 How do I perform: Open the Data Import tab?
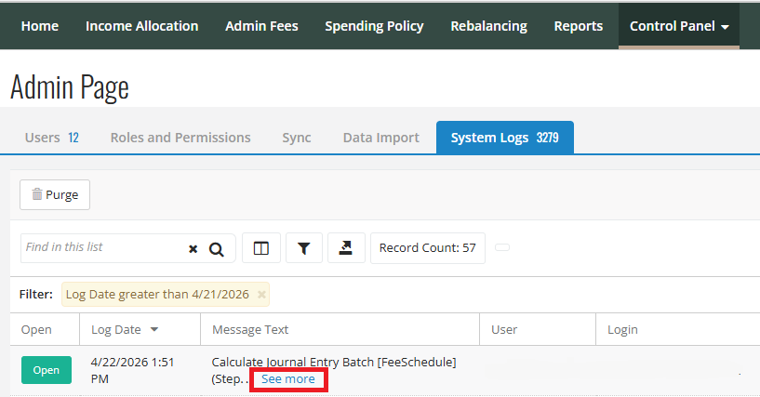381,138
